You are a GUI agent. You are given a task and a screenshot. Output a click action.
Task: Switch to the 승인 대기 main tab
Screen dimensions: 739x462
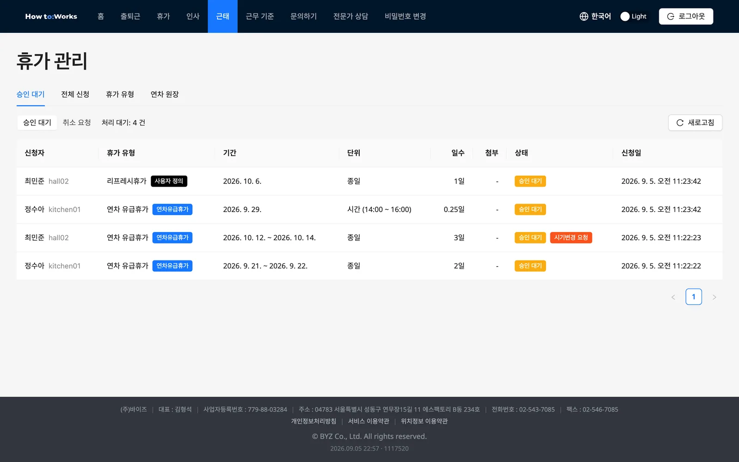click(x=30, y=94)
